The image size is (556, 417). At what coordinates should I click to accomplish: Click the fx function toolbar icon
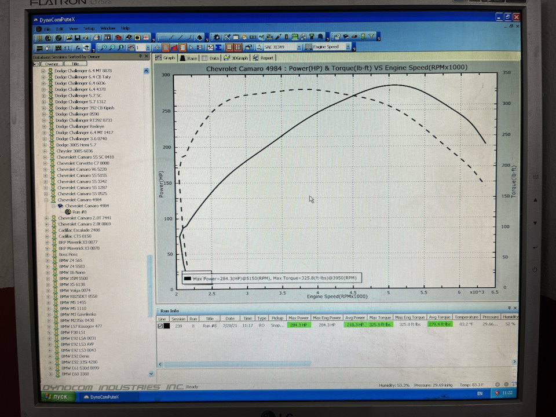click(x=77, y=47)
